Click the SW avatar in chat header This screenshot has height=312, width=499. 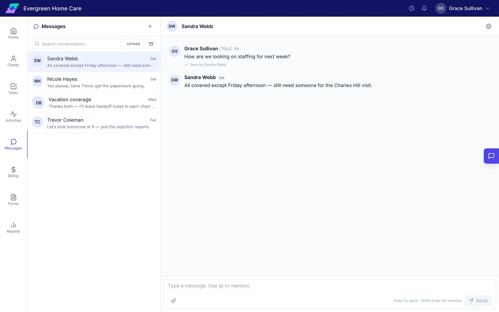point(172,27)
